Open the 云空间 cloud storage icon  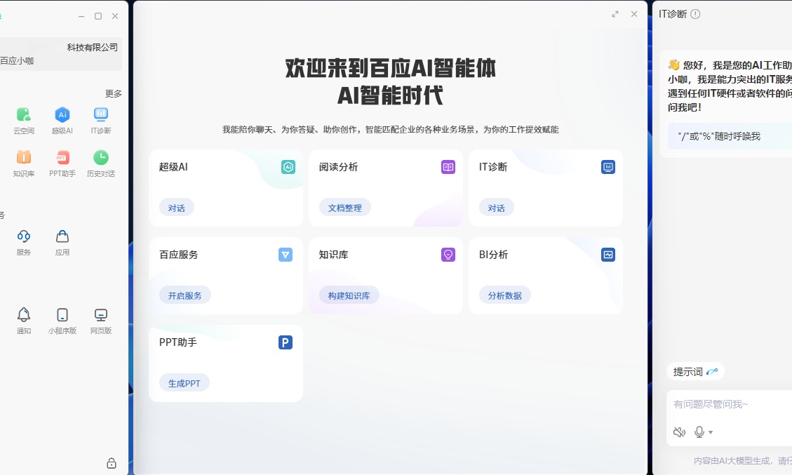[23, 114]
